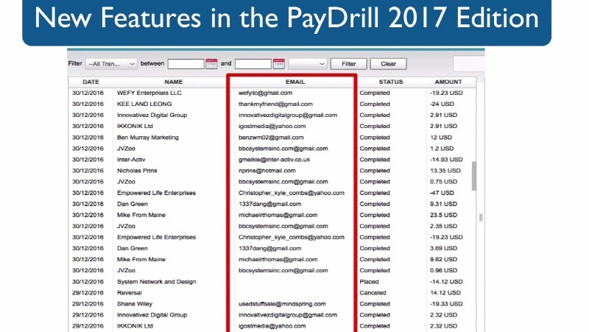Click email usedstuffsale@mindspring.com

point(282,304)
